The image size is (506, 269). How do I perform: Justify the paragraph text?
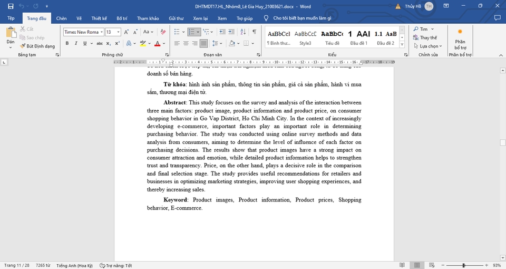tap(203, 43)
